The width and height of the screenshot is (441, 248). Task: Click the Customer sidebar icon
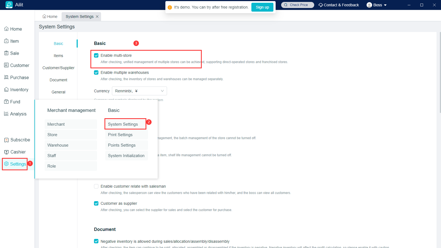tap(6, 65)
